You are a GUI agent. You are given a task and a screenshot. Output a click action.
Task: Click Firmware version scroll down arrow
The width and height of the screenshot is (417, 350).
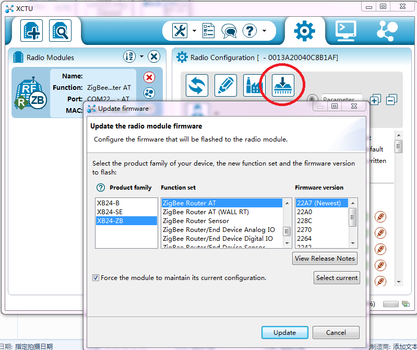coord(353,243)
